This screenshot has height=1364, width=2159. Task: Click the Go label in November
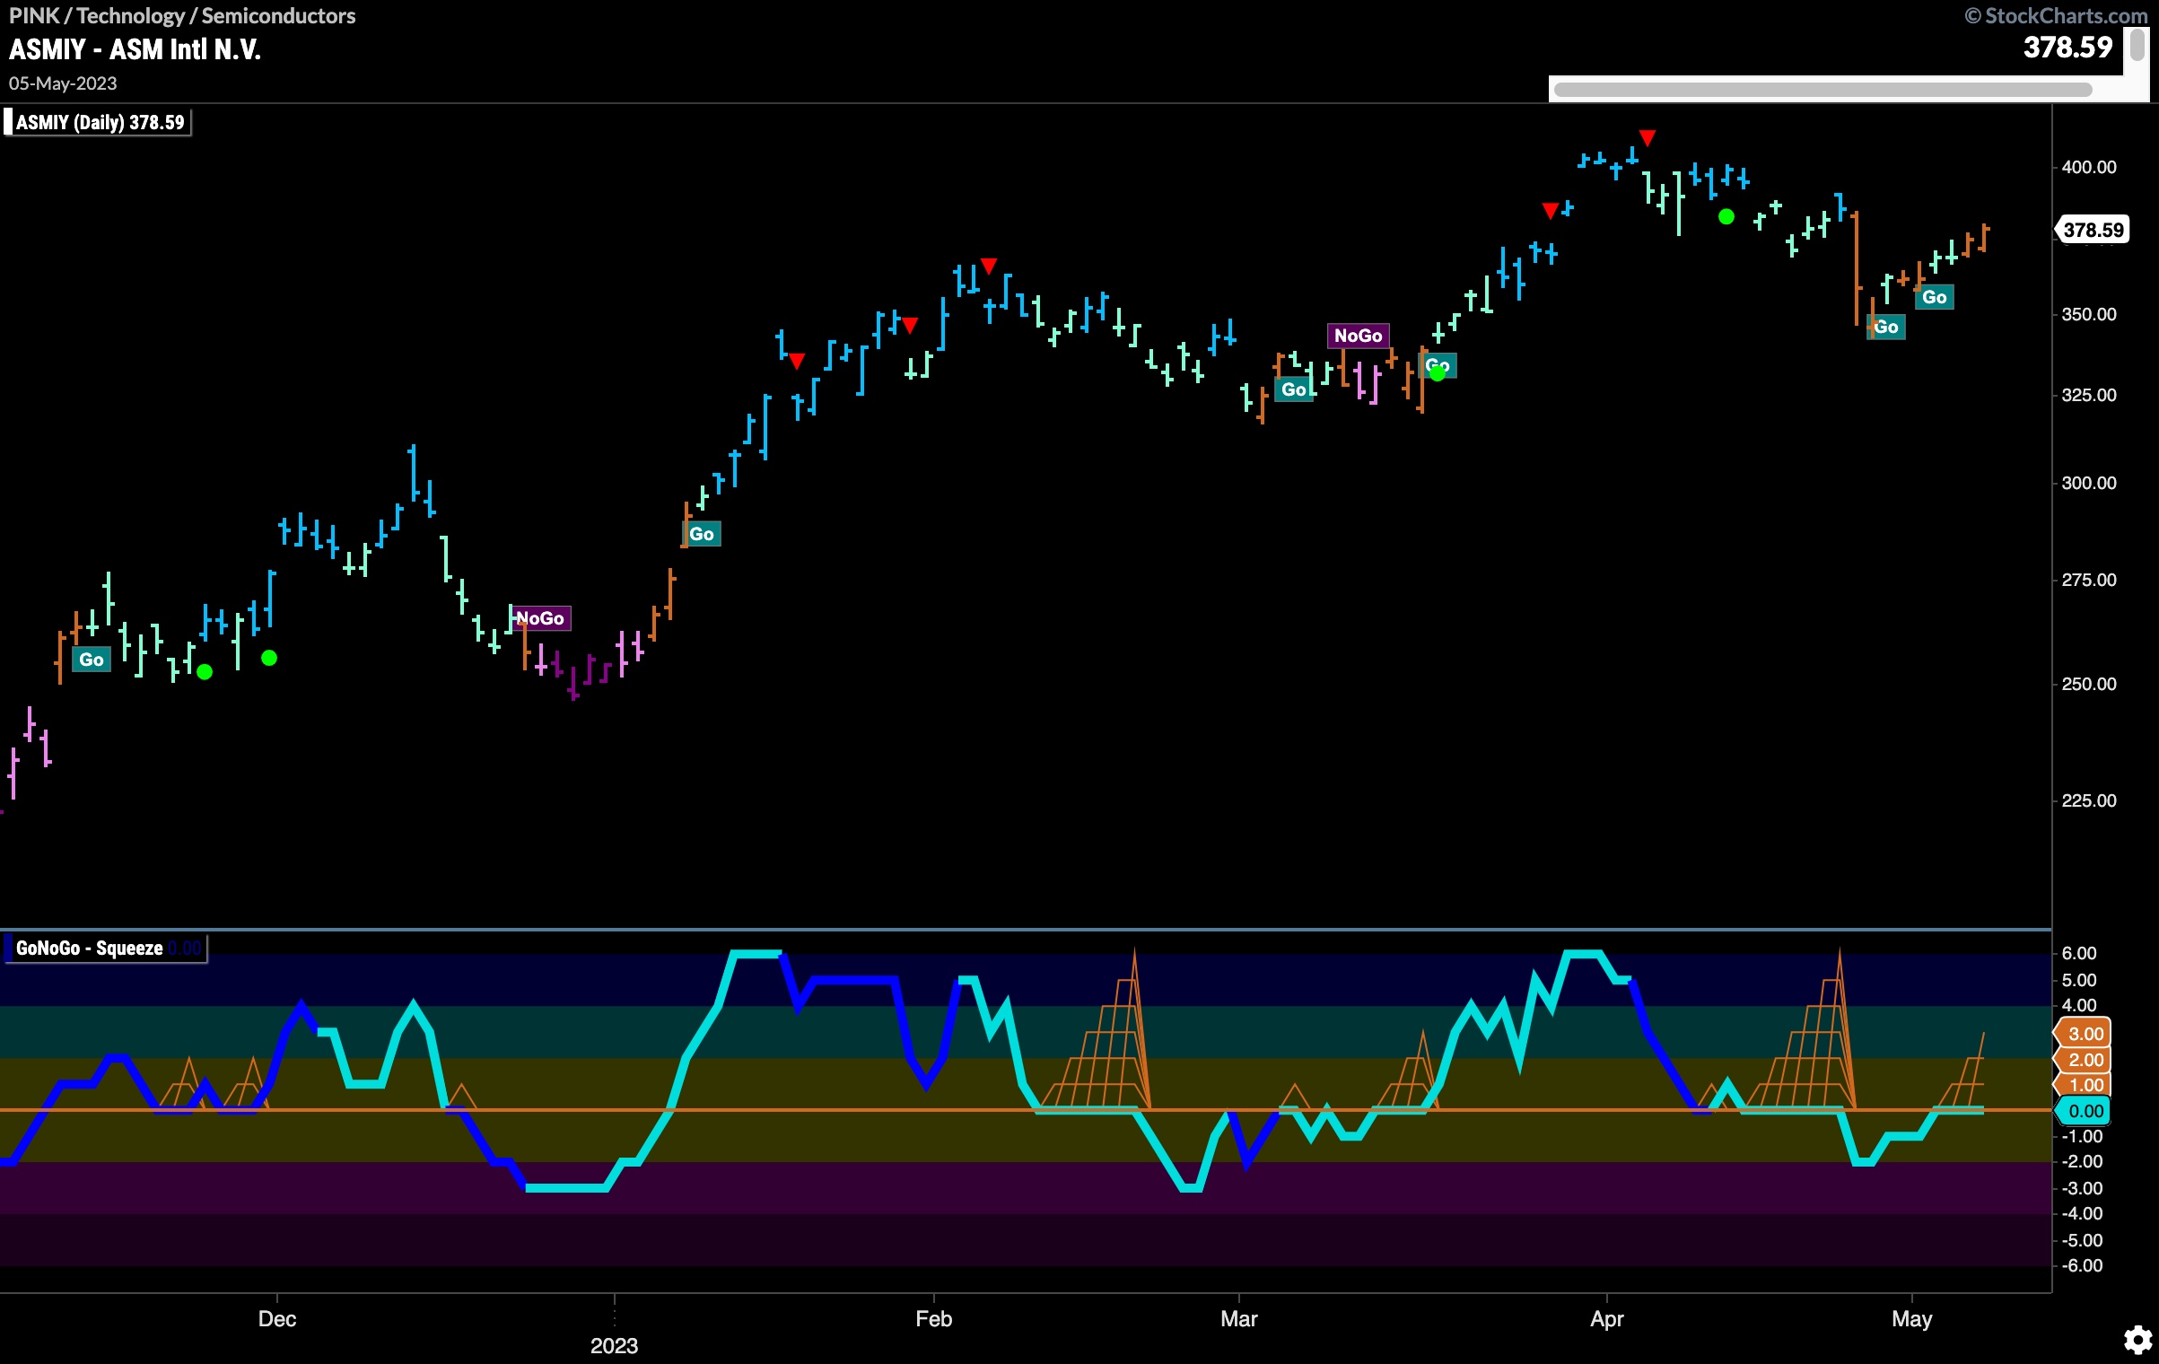coord(92,660)
